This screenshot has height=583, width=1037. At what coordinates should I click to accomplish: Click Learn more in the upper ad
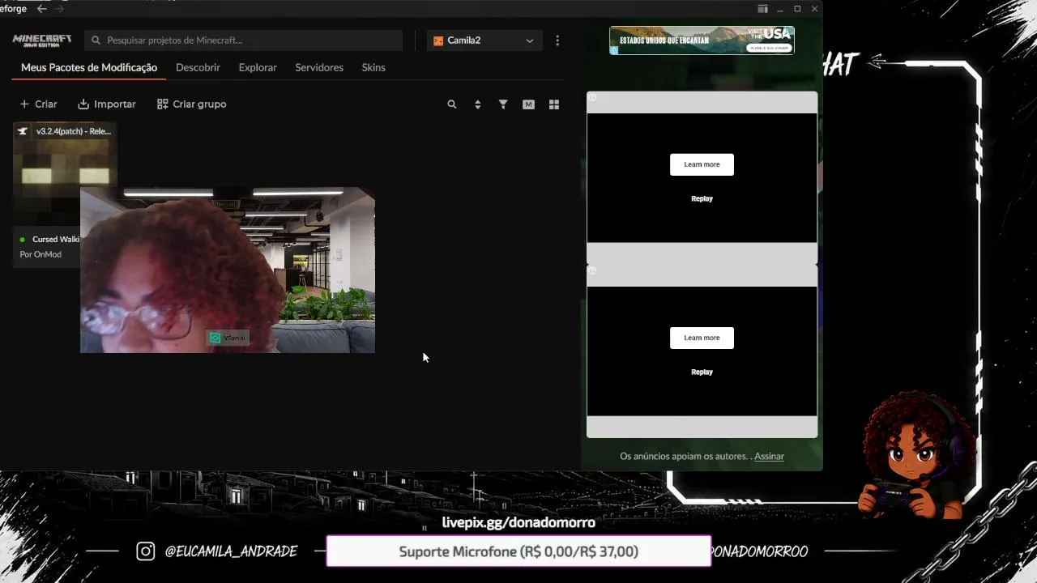pyautogui.click(x=702, y=164)
